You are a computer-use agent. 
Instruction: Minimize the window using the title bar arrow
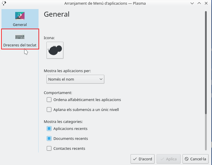(x=192, y=3)
